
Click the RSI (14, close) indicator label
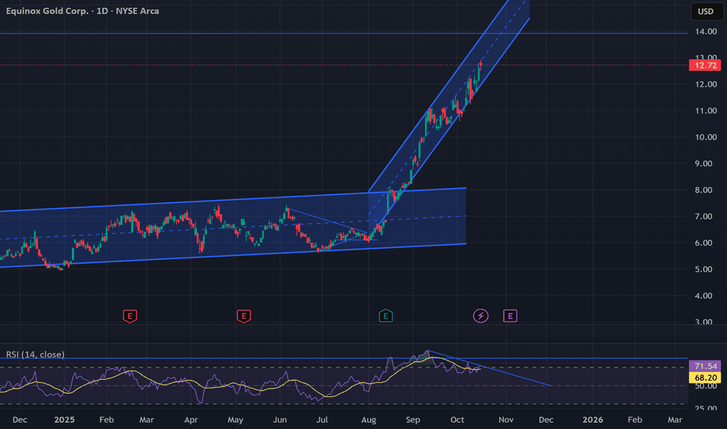click(x=35, y=354)
